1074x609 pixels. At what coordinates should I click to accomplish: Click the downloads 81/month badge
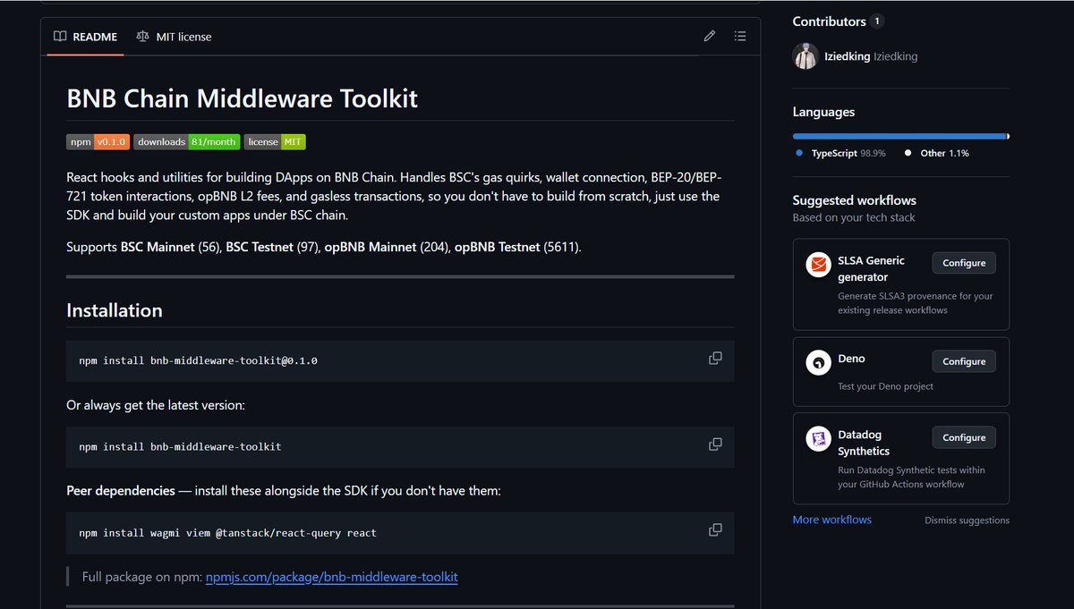pos(187,141)
